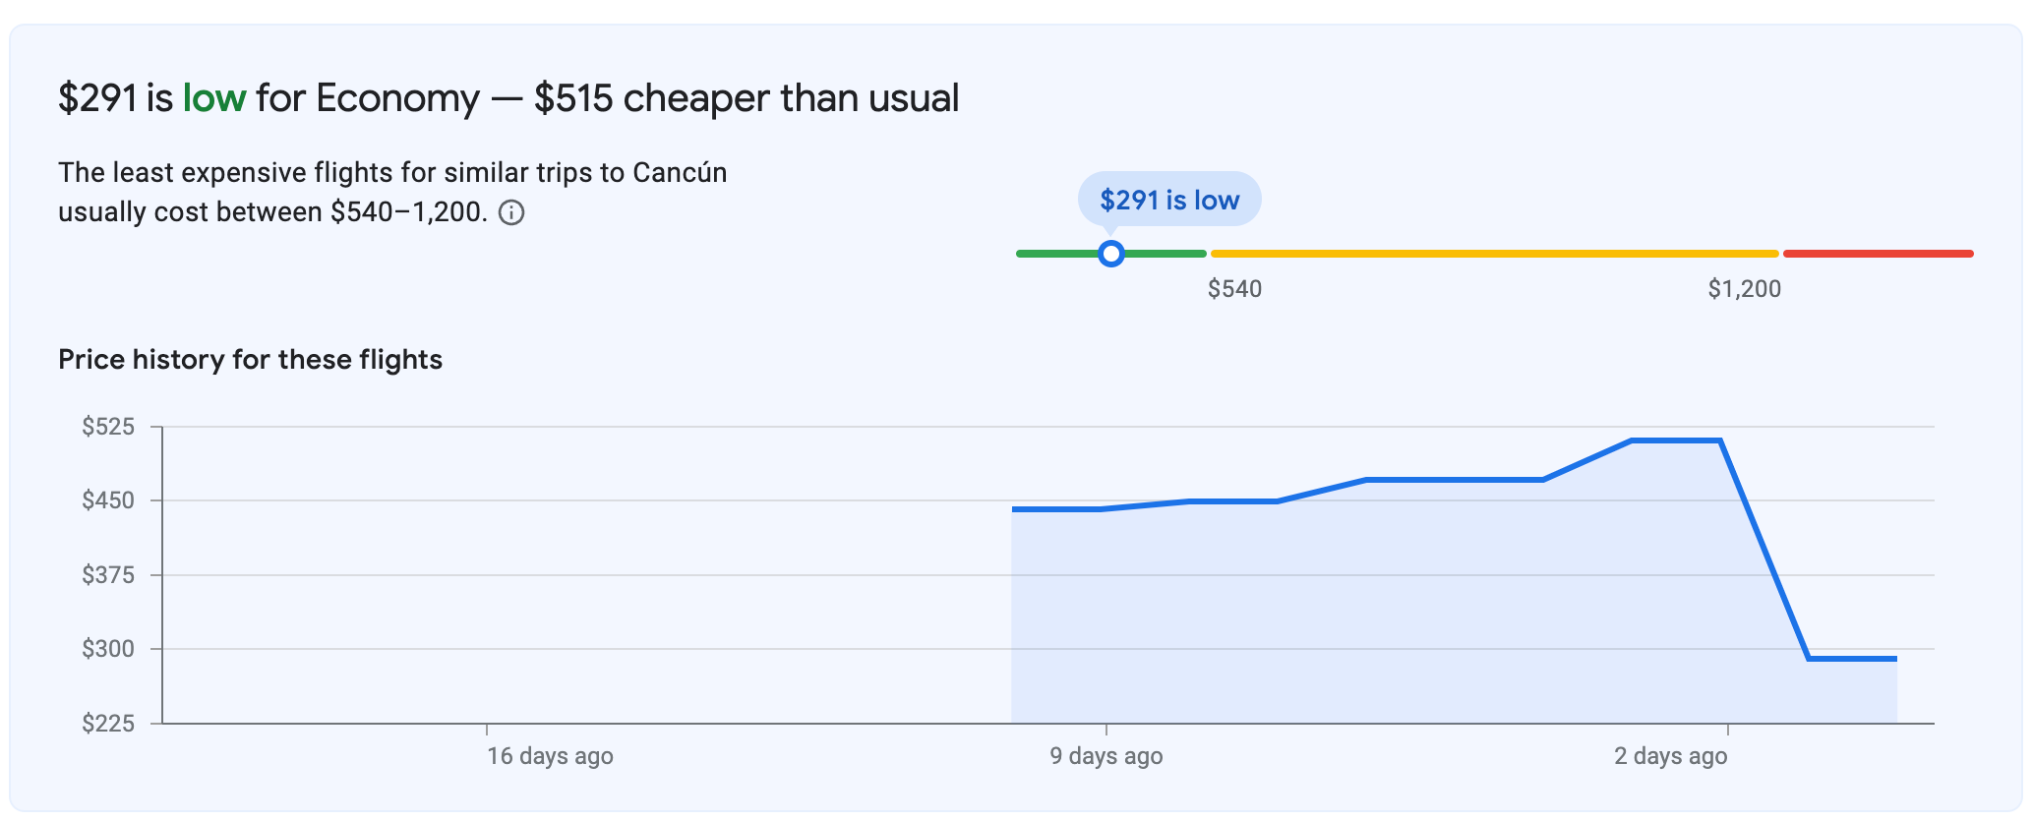2032x822 pixels.
Task: Click the yellow typical-price range bar
Action: point(1494,254)
